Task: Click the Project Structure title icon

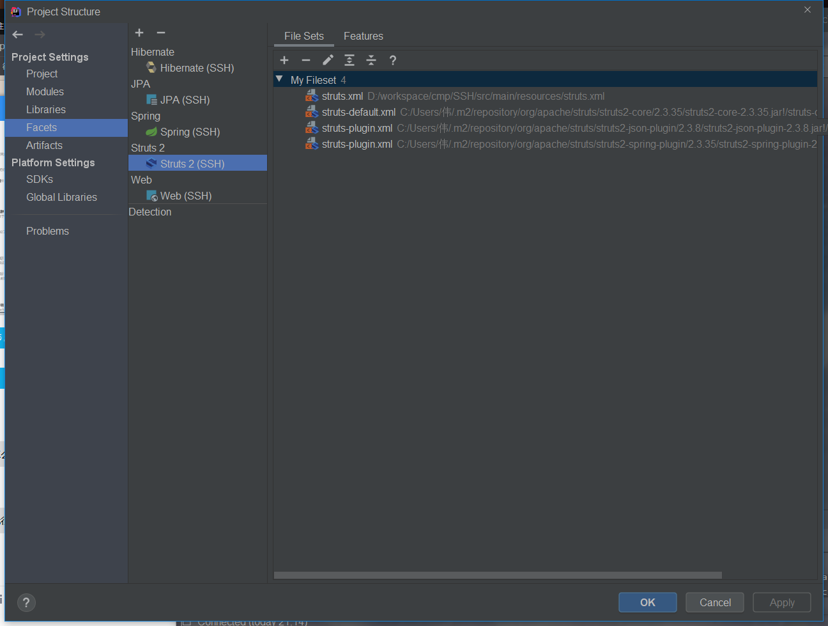Action: (16, 12)
